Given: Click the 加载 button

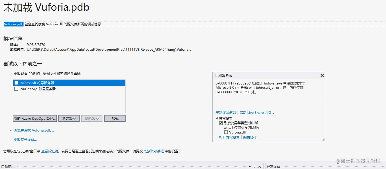Looking at the screenshot, I should coord(115,119).
